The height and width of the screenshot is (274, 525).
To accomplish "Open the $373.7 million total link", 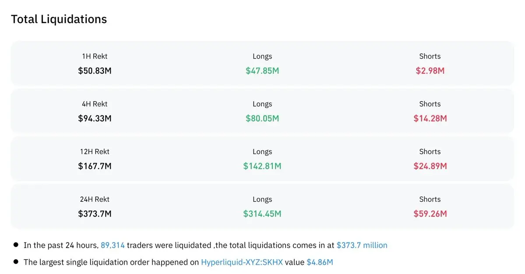I will (x=362, y=245).
